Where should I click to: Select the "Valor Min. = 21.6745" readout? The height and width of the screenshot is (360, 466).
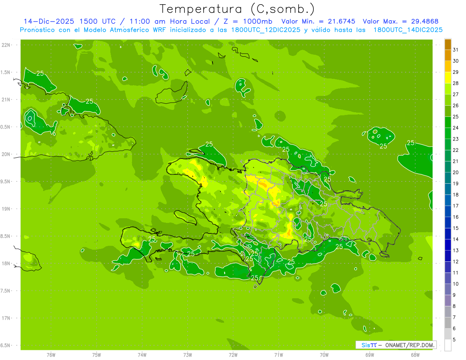318,21
